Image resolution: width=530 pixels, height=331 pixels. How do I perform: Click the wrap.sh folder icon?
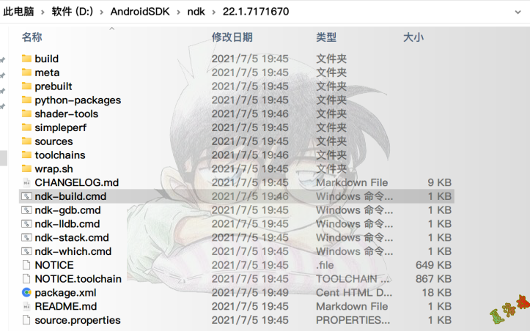click(26, 168)
